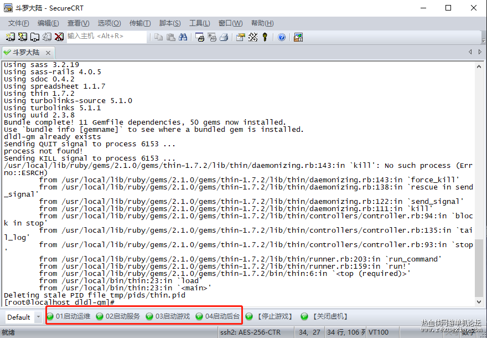Open the 传输(T) menu
The width and height of the screenshot is (487, 338).
tap(140, 23)
